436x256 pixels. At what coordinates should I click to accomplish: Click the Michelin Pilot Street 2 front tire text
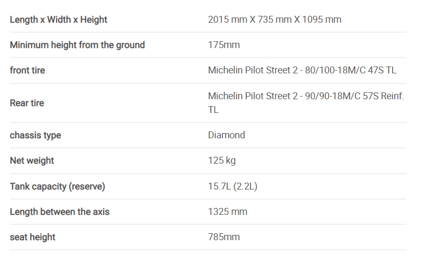point(253,70)
